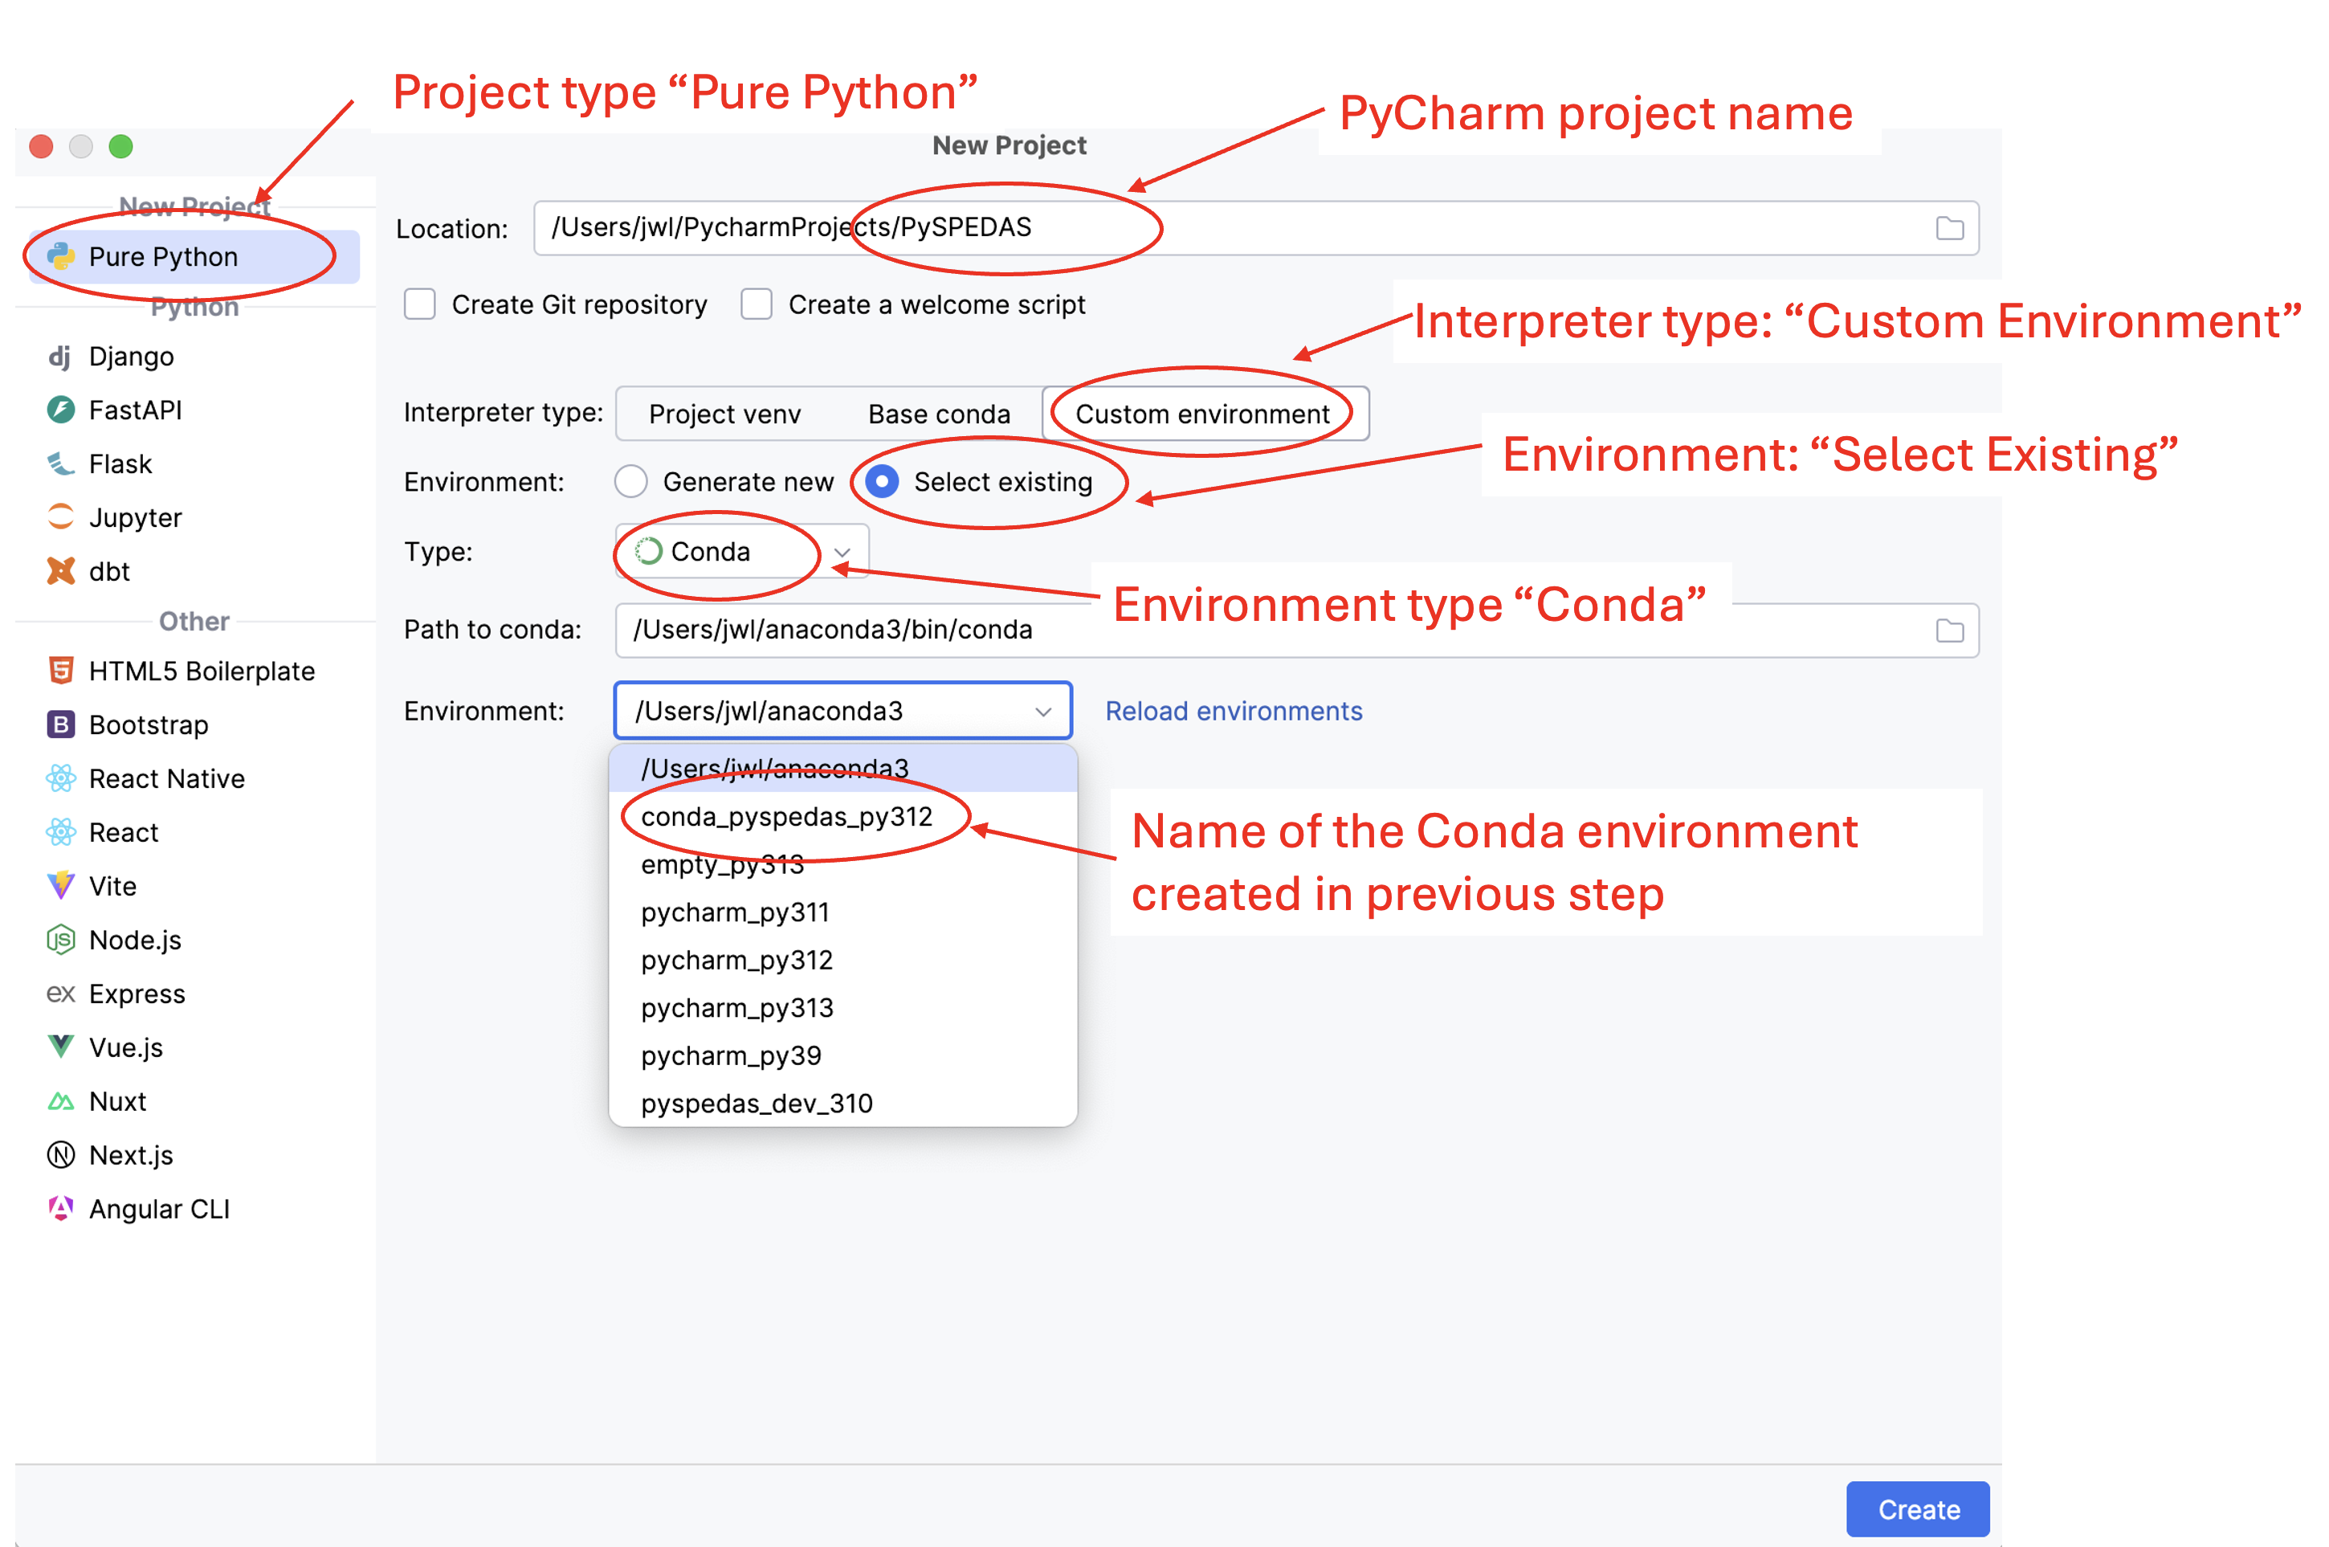2329x1547 pixels.
Task: Click the red close window button
Action: (x=42, y=147)
